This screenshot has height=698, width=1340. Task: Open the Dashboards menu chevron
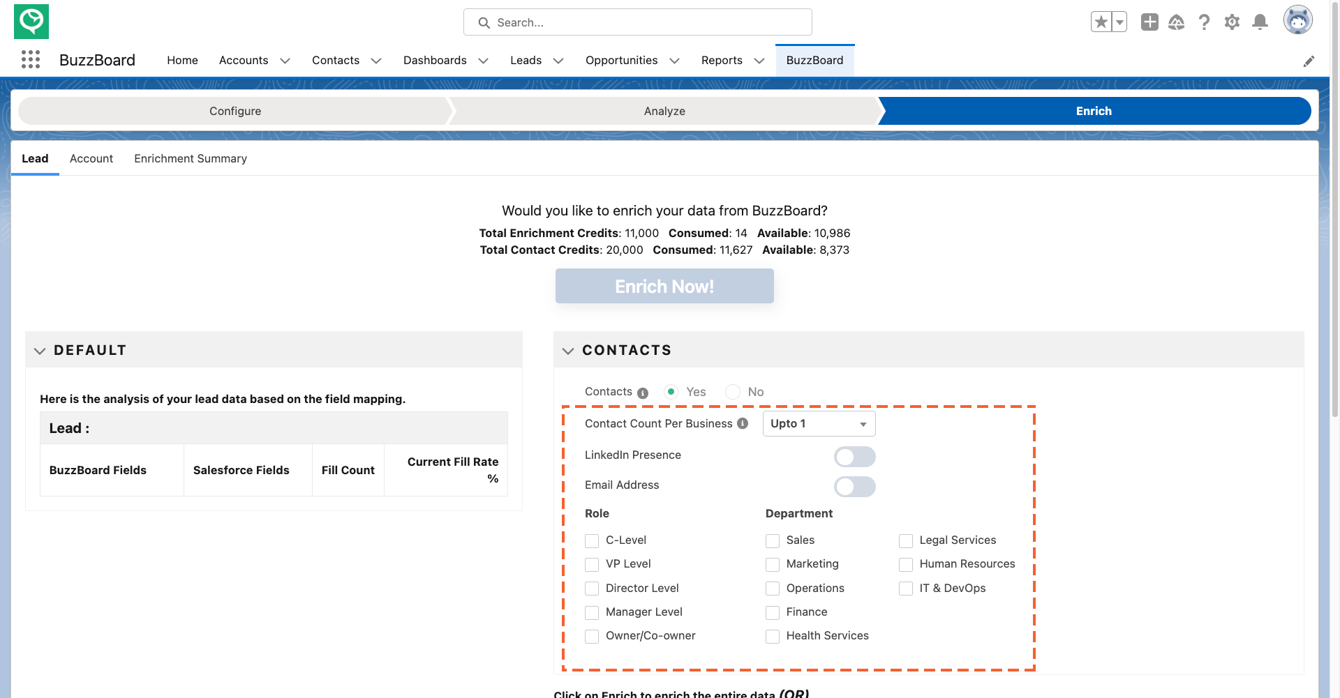(x=483, y=61)
